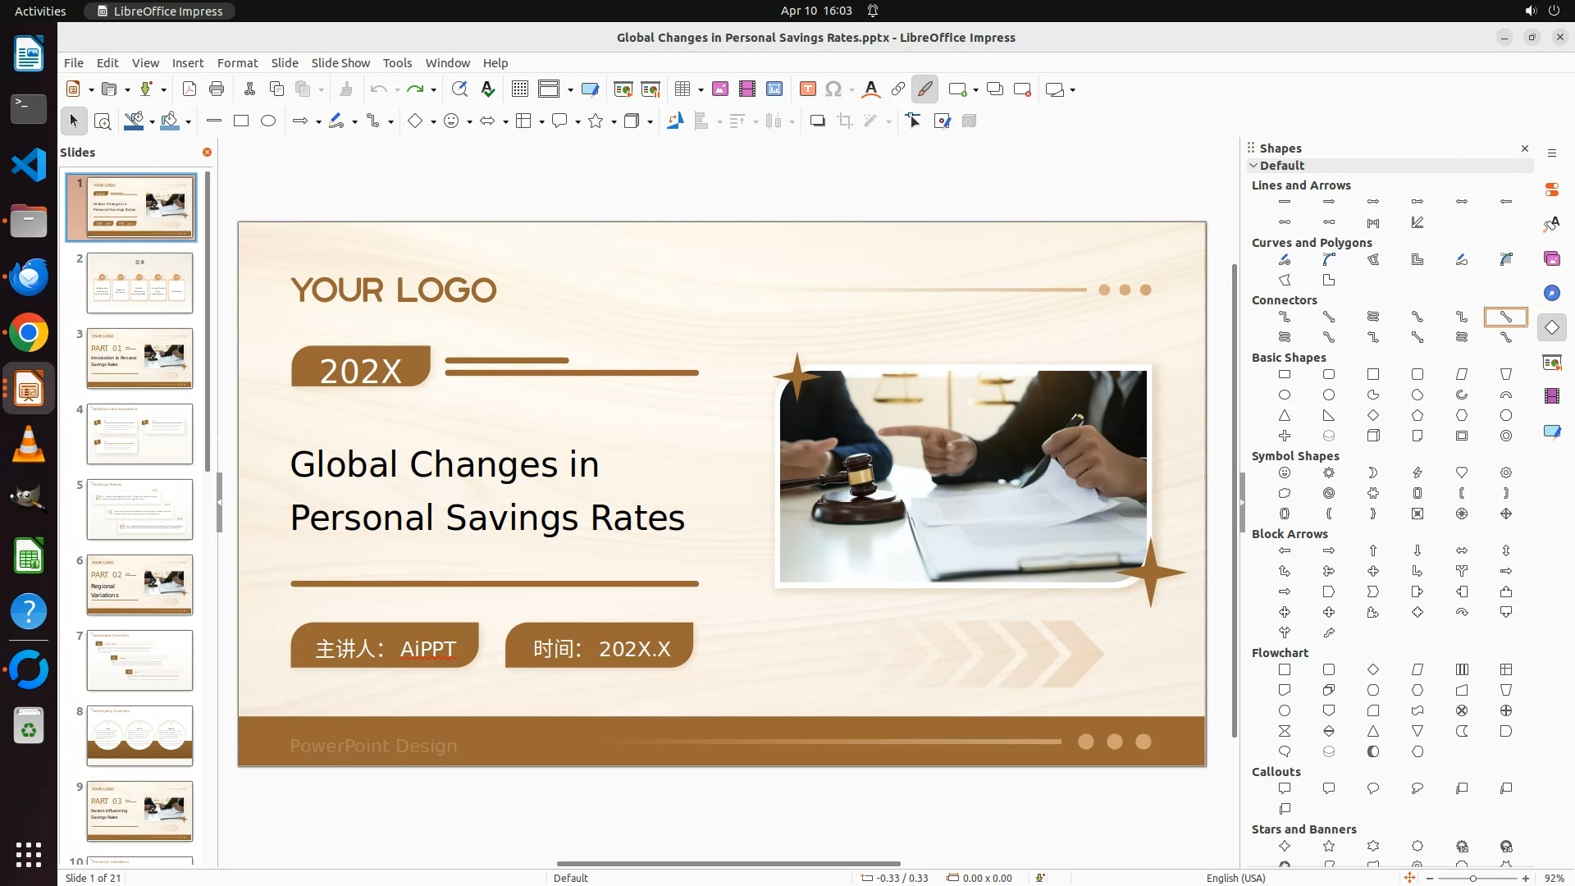Viewport: 1575px width, 886px height.
Task: Click the Insert Chart icon
Action: point(774,89)
